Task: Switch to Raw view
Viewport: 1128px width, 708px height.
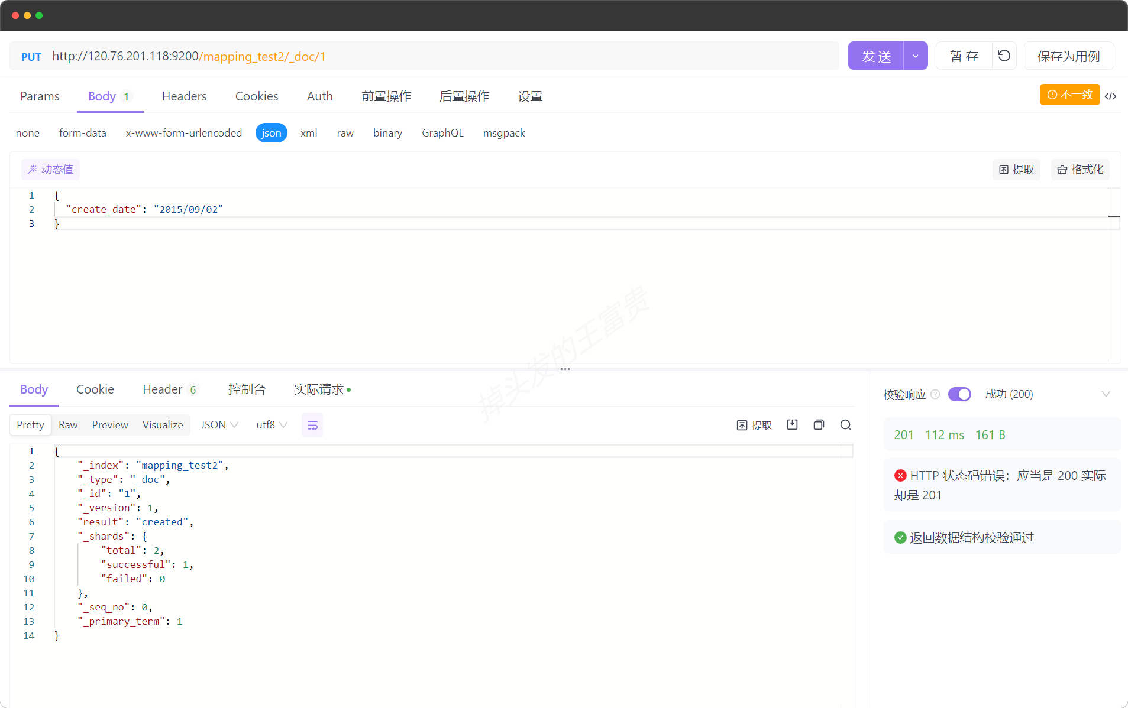Action: [x=68, y=425]
